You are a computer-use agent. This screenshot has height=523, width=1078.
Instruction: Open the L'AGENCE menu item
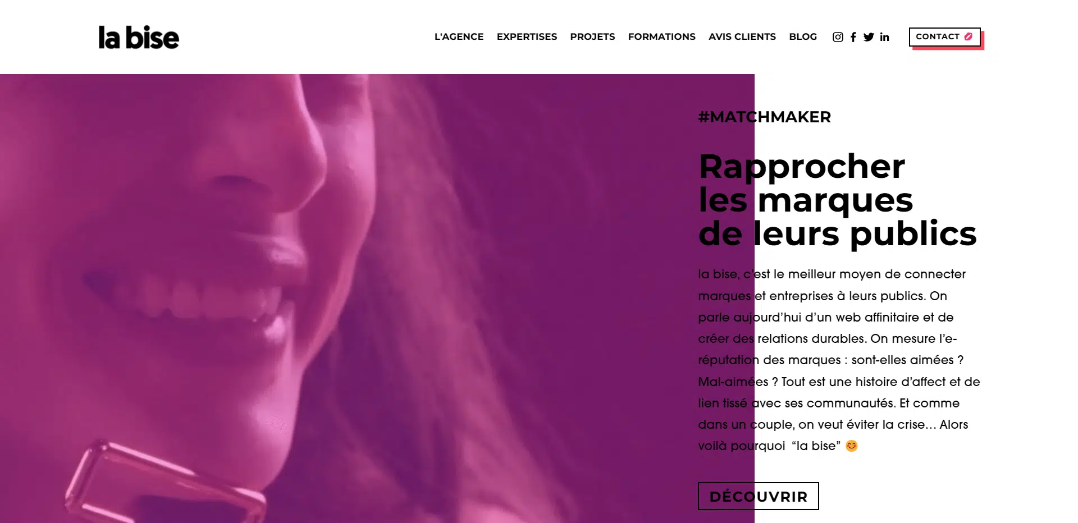coord(459,36)
